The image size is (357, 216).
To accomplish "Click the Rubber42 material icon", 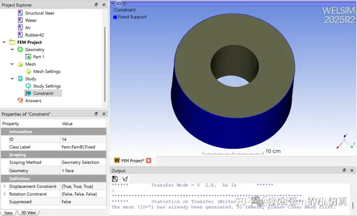I will coord(20,35).
